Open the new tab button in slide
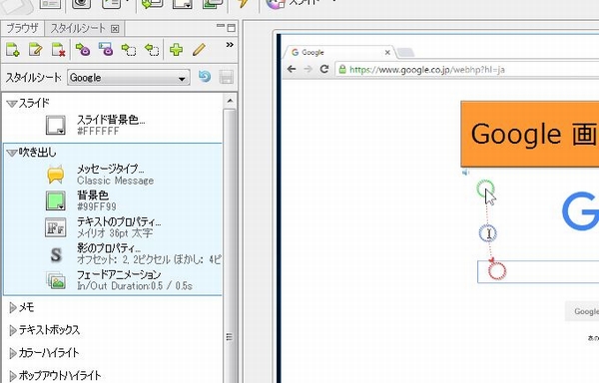Viewport: 599px width, 383px height. (405, 52)
